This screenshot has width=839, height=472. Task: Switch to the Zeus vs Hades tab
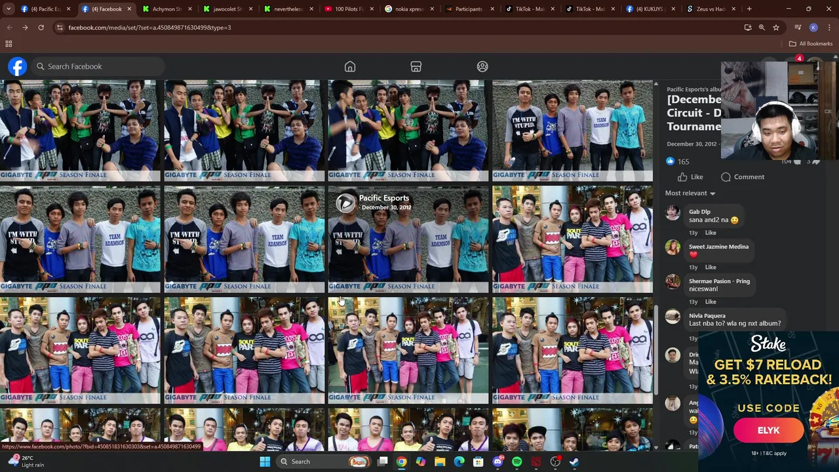[710, 9]
